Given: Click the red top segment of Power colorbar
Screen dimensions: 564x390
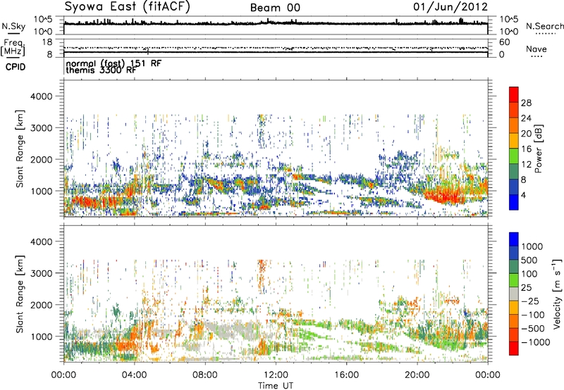Looking at the screenshot, I should 514,94.
